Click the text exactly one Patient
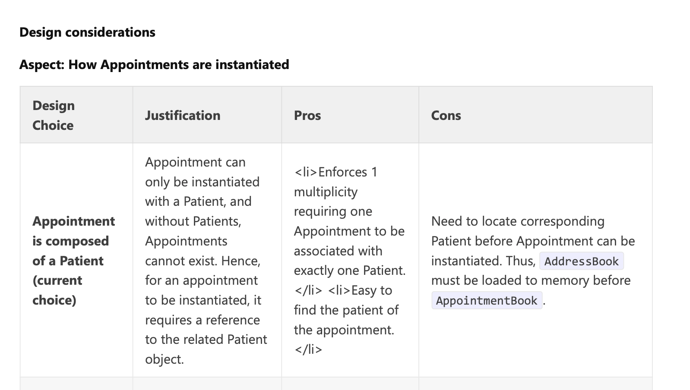Viewport: 690px width, 390px height. 350,270
